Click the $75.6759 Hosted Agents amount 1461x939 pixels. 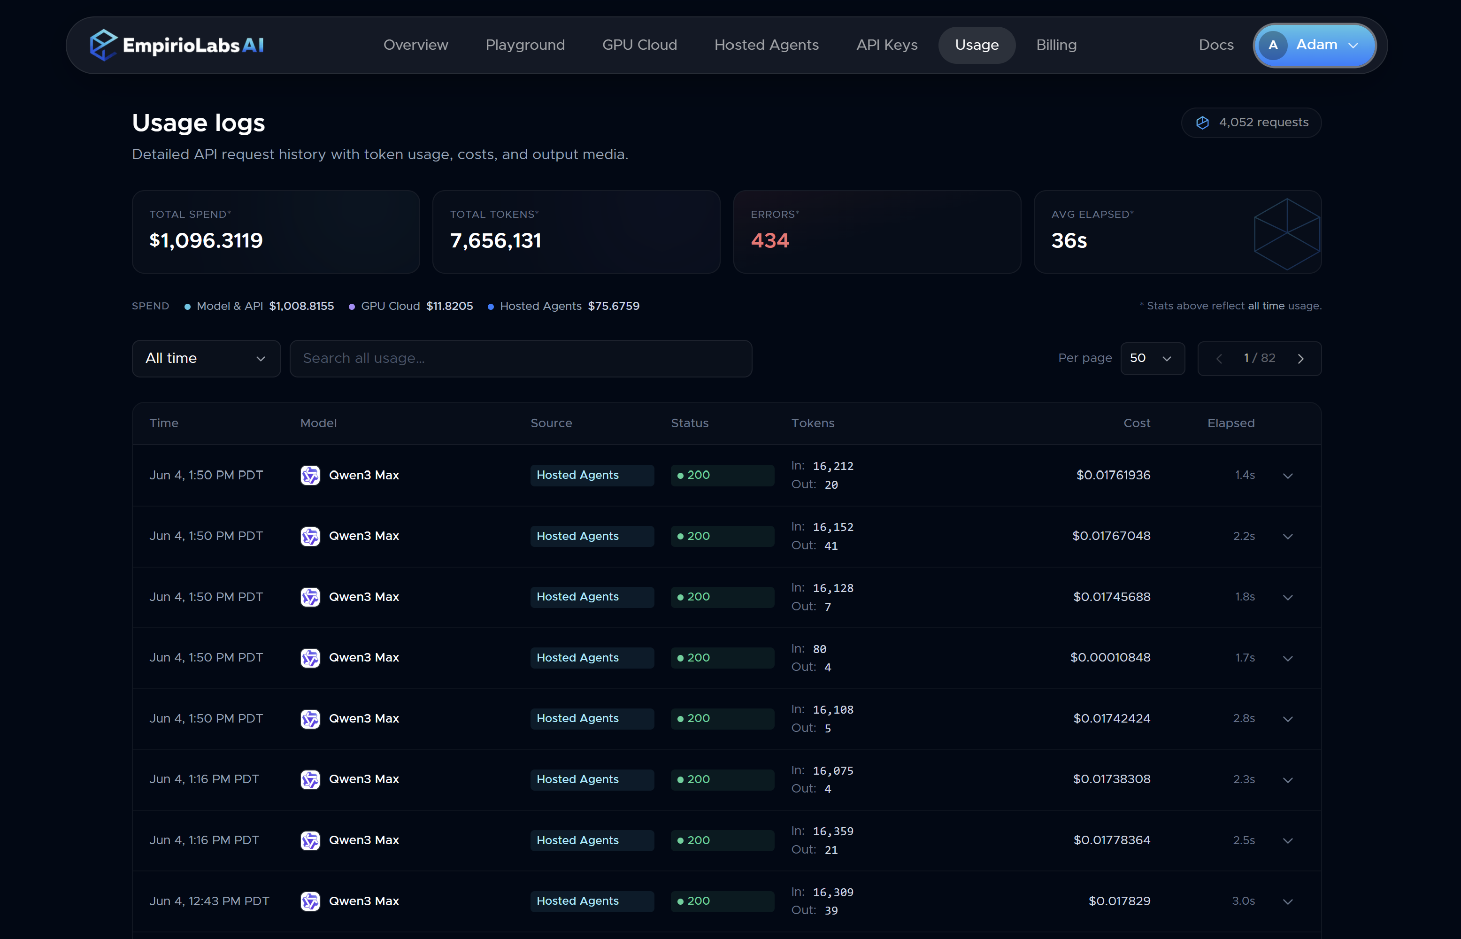[613, 306]
